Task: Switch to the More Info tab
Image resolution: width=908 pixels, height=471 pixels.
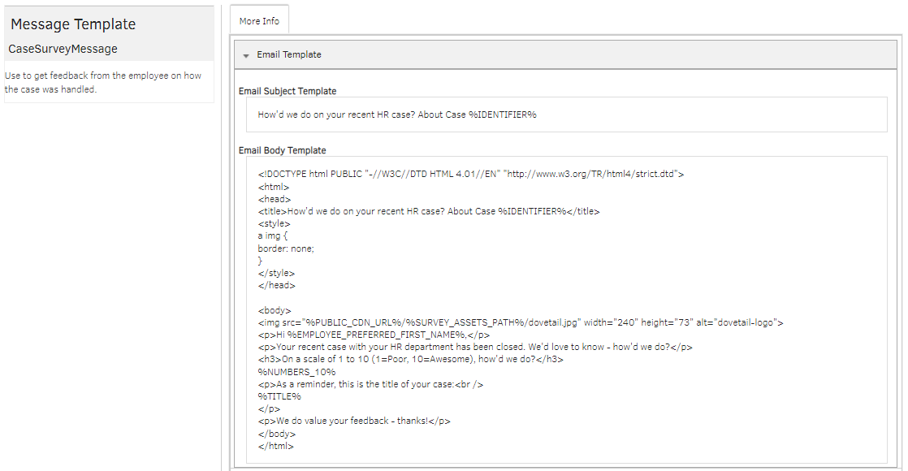Action: click(x=259, y=21)
